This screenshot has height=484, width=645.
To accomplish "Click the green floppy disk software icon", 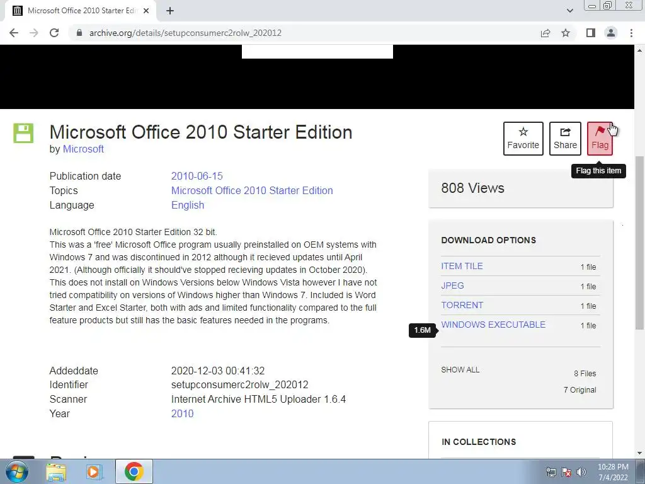I will click(x=23, y=133).
